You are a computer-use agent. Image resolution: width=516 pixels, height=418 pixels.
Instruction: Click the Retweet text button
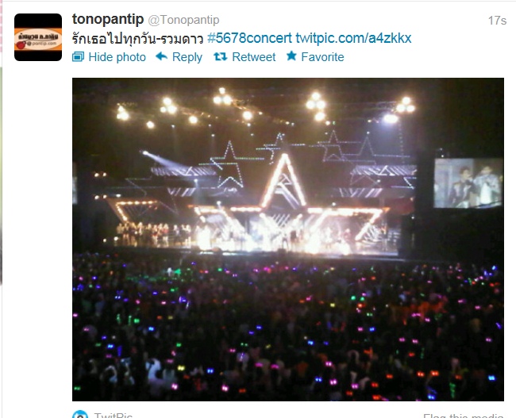(x=254, y=57)
